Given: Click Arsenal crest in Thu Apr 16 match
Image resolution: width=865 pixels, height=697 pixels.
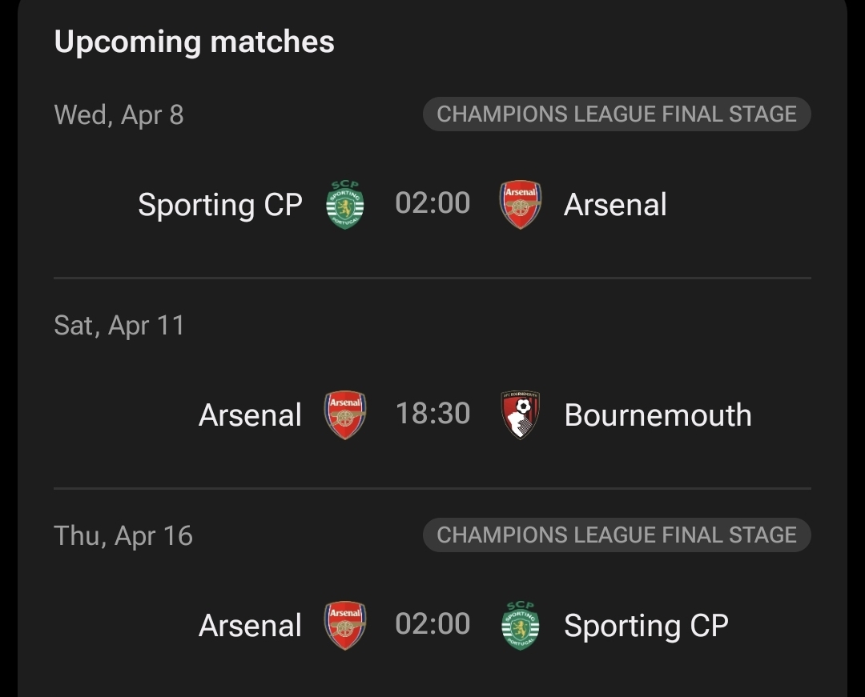Looking at the screenshot, I should coord(345,625).
